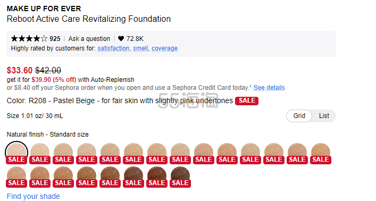Click the star rating icons

click(x=29, y=39)
